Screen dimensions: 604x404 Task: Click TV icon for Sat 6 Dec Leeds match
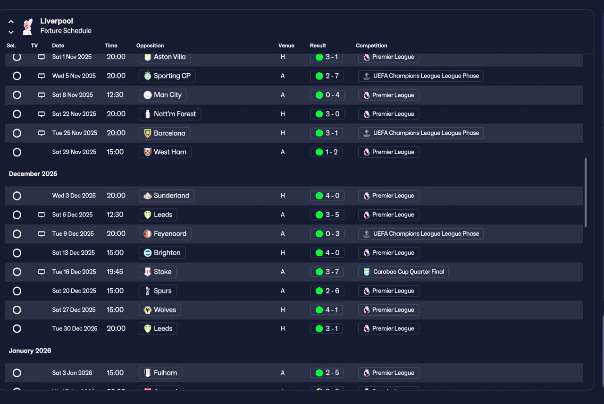point(42,215)
